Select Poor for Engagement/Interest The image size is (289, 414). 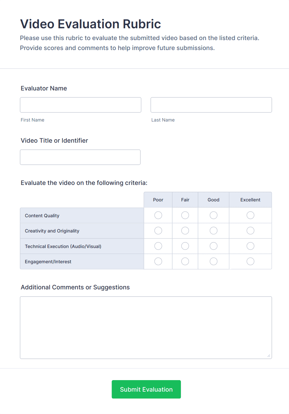pyautogui.click(x=158, y=261)
